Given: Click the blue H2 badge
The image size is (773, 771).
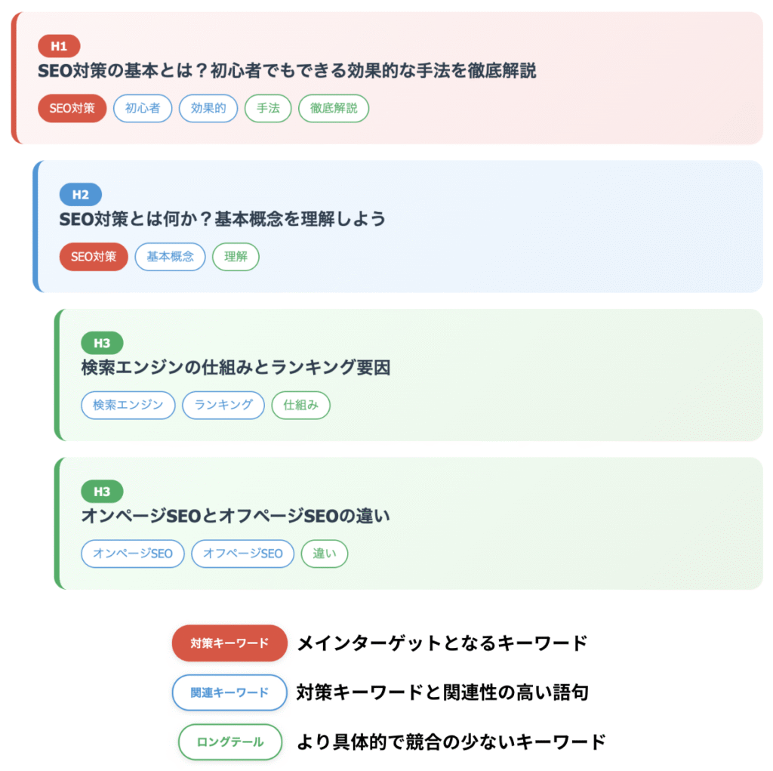Looking at the screenshot, I should (x=80, y=194).
